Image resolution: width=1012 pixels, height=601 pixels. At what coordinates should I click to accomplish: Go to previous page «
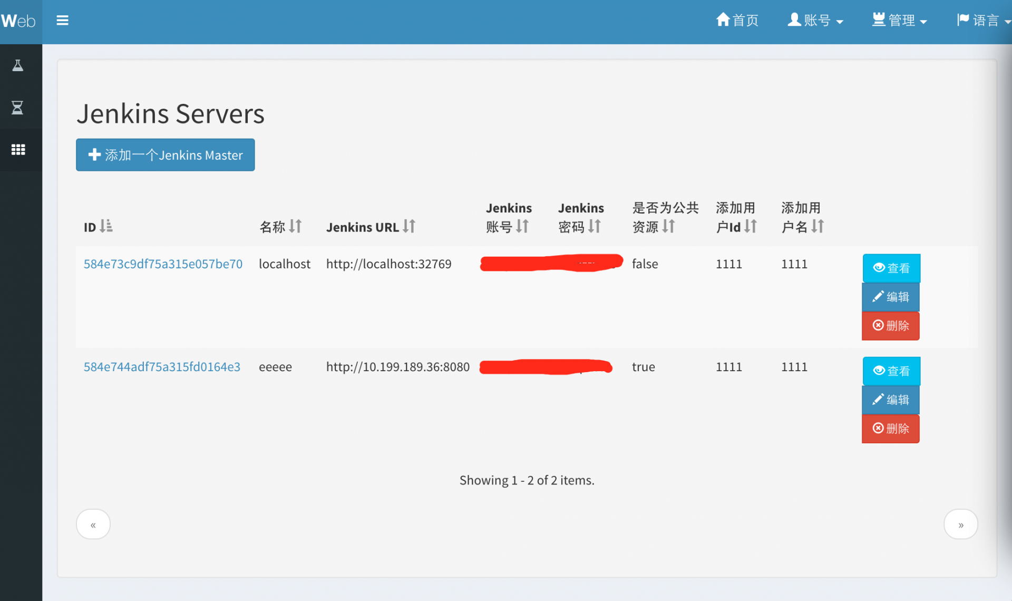click(x=93, y=525)
